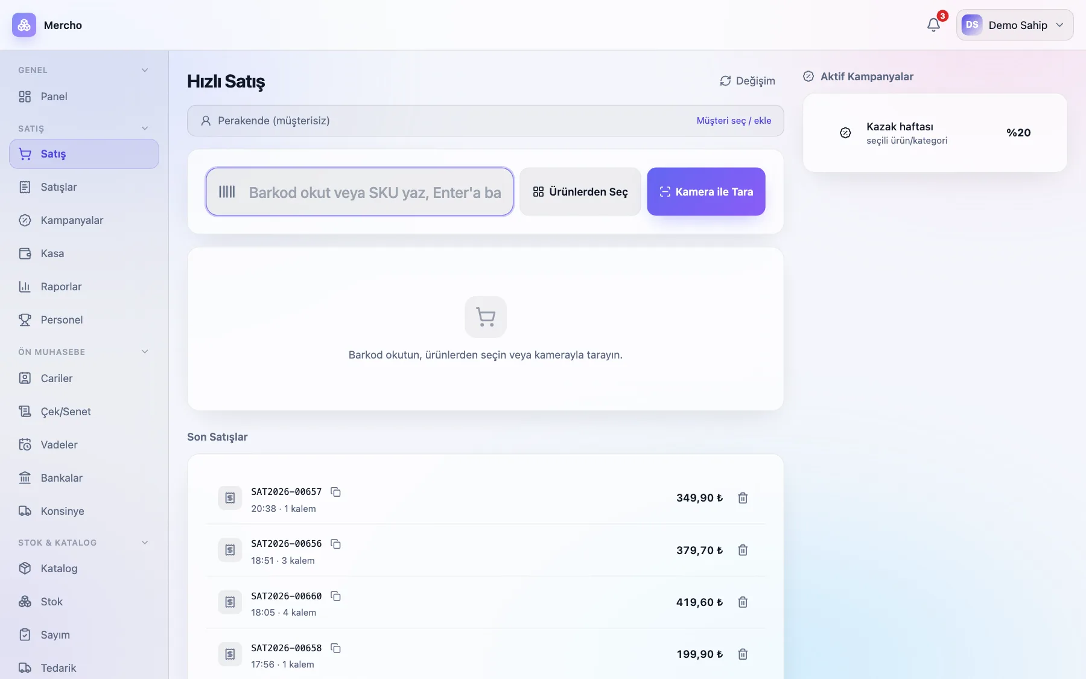Click the Stok boxes icon
This screenshot has height=679, width=1086.
25,602
